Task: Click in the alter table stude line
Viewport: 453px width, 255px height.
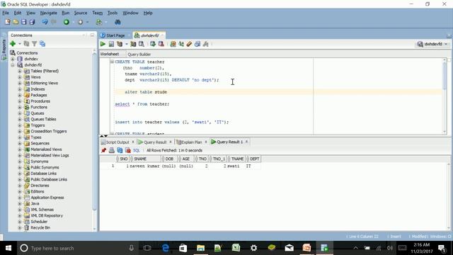Action: [x=146, y=92]
